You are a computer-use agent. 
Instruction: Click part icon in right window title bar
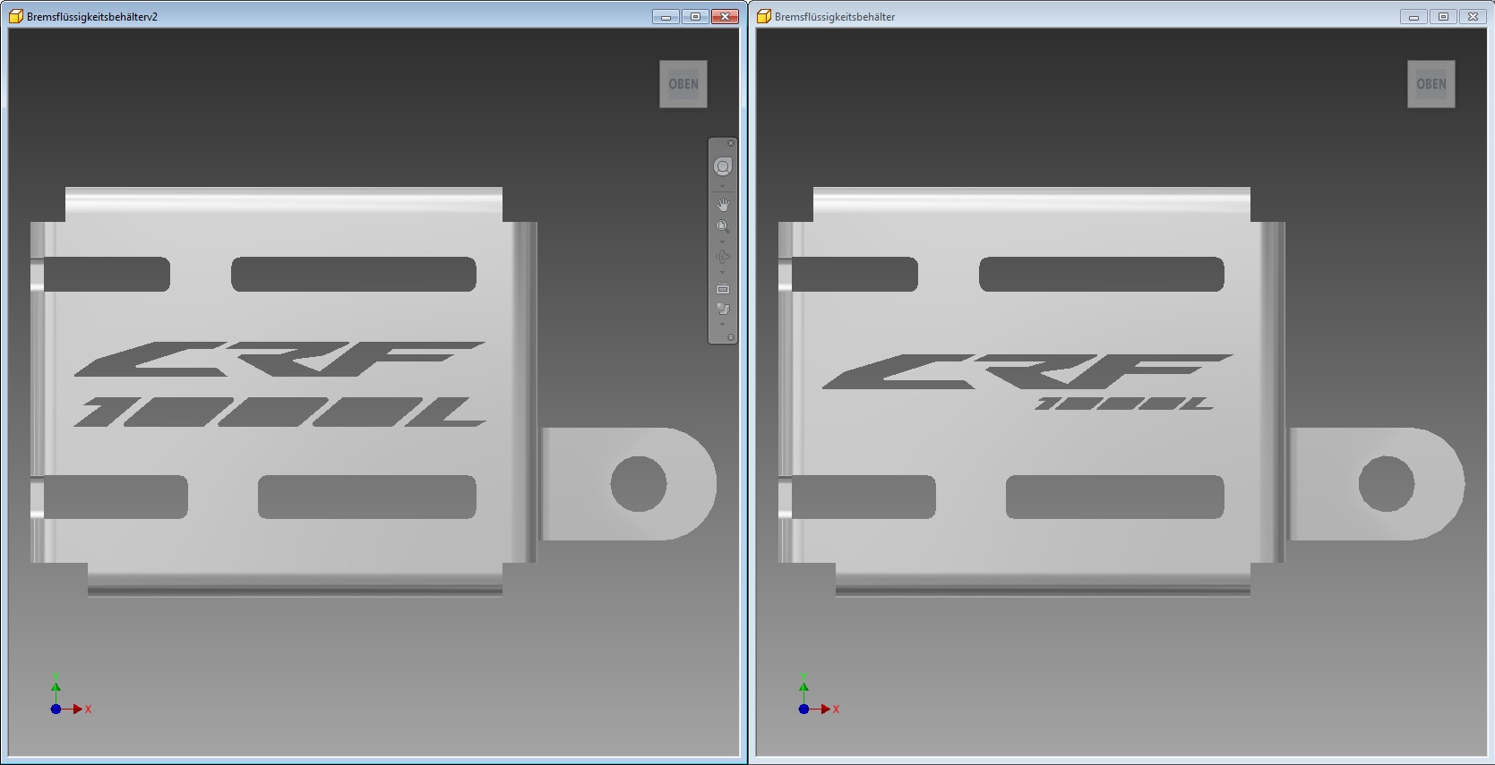click(764, 16)
